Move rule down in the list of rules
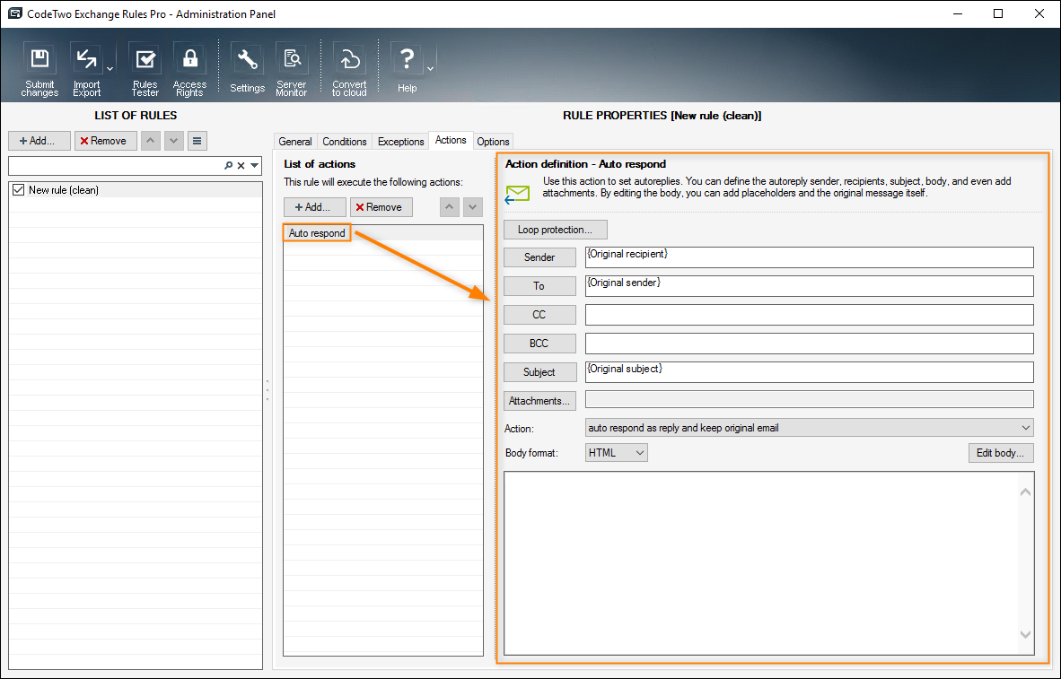This screenshot has width=1061, height=679. (x=174, y=141)
